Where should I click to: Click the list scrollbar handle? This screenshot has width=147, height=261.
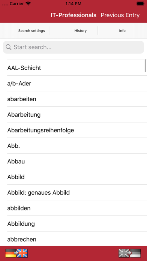tap(145, 66)
